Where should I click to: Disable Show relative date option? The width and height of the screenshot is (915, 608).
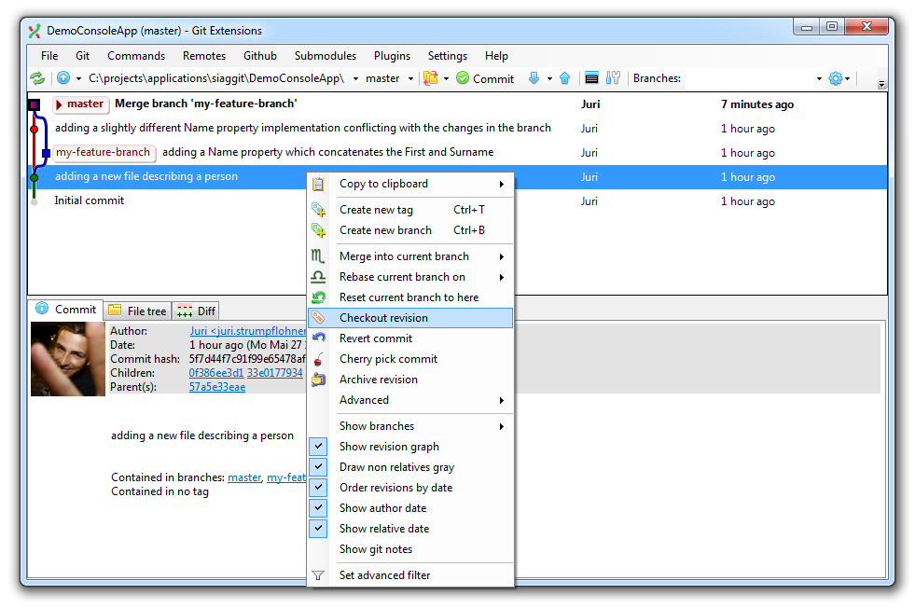point(318,529)
